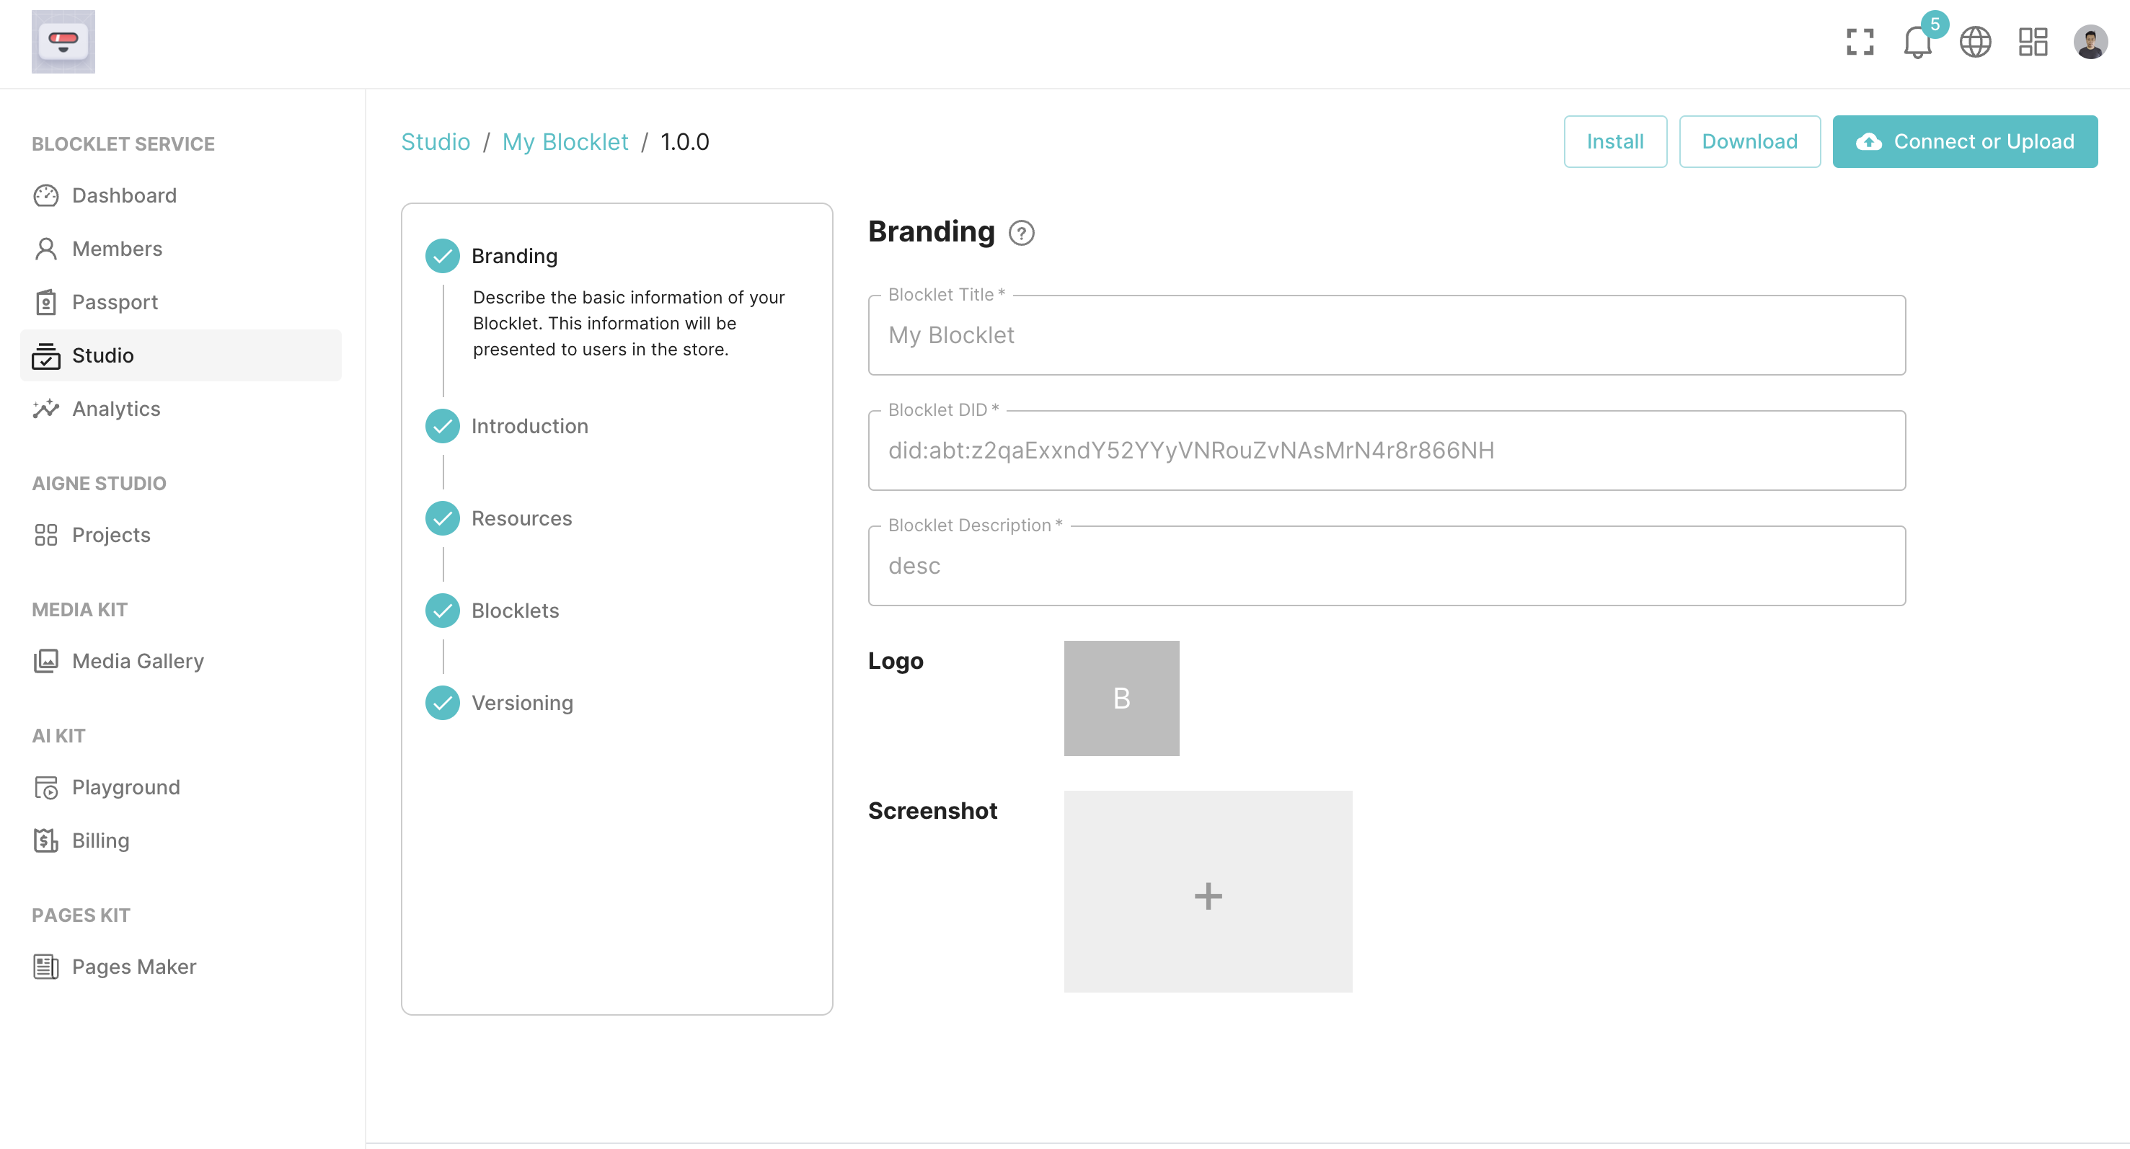This screenshot has height=1149, width=2130.
Task: Open the apps grid icon
Action: 2033,41
